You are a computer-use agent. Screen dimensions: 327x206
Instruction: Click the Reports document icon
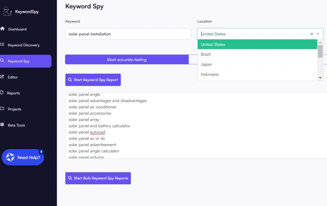[x=3, y=93]
